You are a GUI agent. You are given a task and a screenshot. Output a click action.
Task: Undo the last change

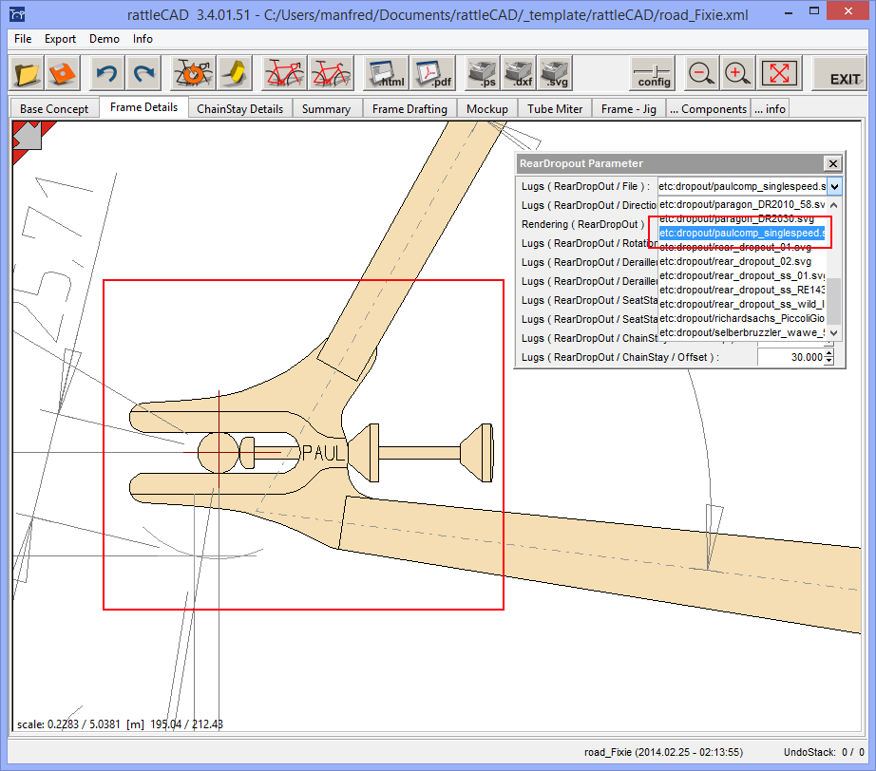pos(107,73)
